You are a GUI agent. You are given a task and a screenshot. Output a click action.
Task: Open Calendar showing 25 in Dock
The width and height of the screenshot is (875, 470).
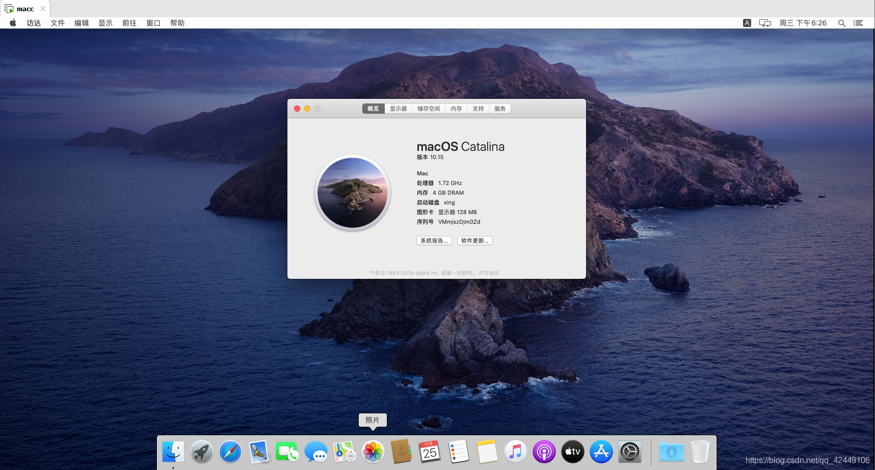pyautogui.click(x=430, y=452)
